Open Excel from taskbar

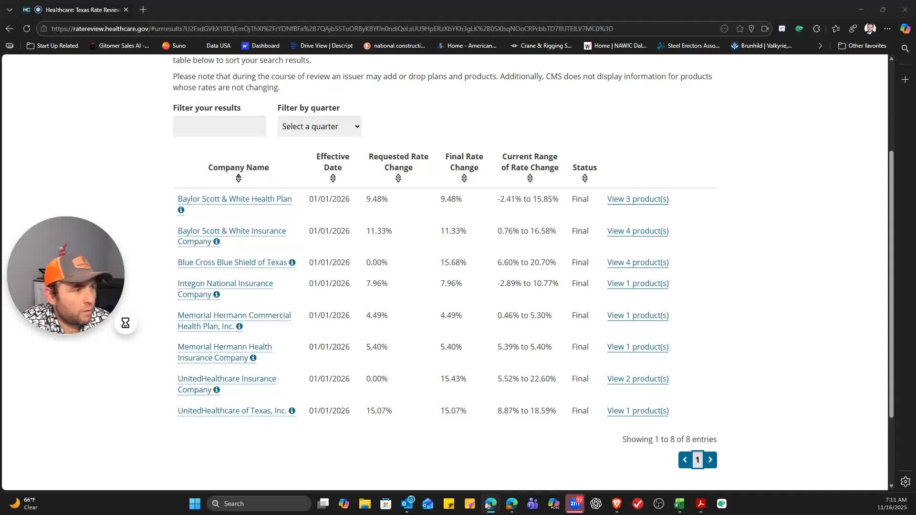coord(679,504)
